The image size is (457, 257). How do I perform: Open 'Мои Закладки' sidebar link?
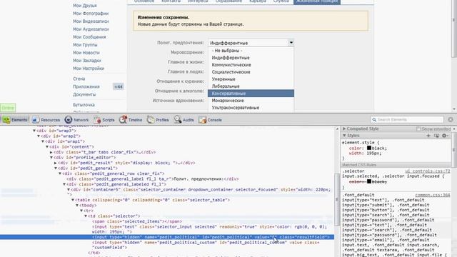87,61
